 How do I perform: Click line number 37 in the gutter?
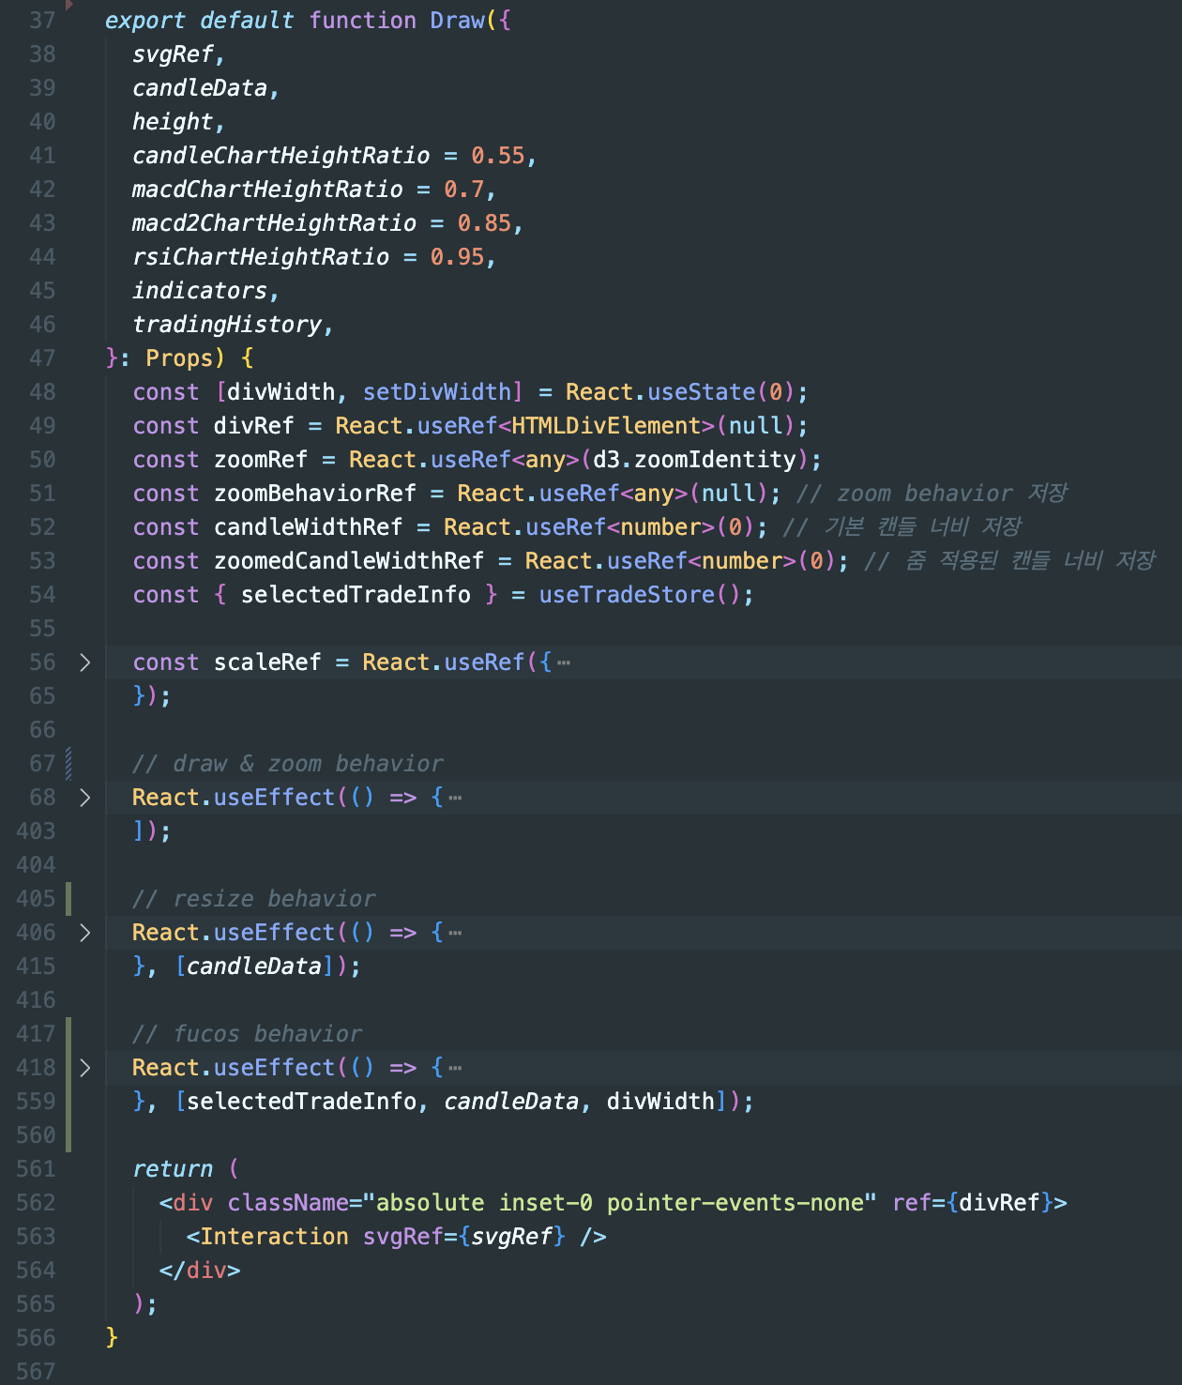click(42, 21)
